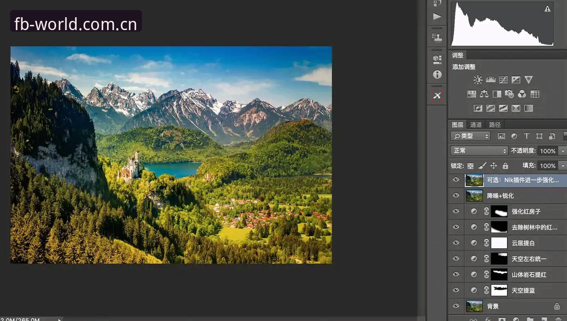Image resolution: width=567 pixels, height=321 pixels.
Task: Click the 强化红房子 layer mask thumbnail
Action: pos(499,211)
